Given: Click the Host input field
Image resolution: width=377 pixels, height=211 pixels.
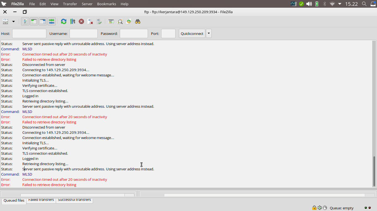Looking at the screenshot, I should point(29,34).
